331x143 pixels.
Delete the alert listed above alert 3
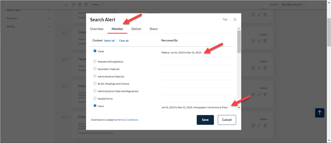[265, 15]
